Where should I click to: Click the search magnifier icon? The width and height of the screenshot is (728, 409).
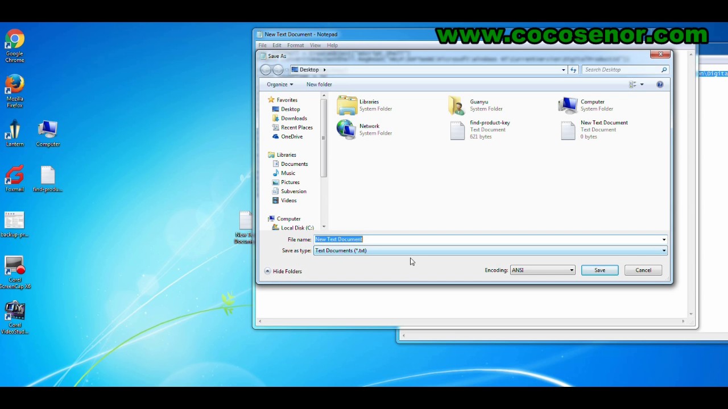tap(664, 70)
